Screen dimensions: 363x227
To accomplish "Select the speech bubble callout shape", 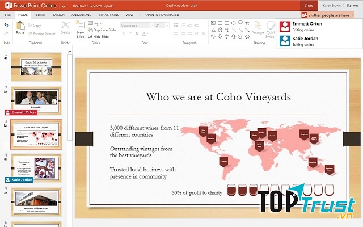I will (240, 23).
